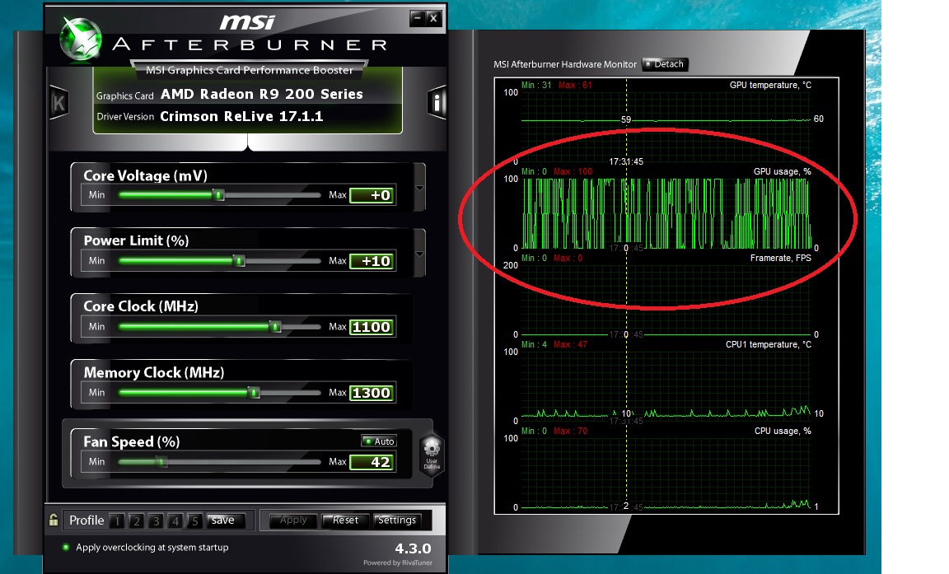Expand the Power Limit options arrow
949x574 pixels.
point(420,254)
